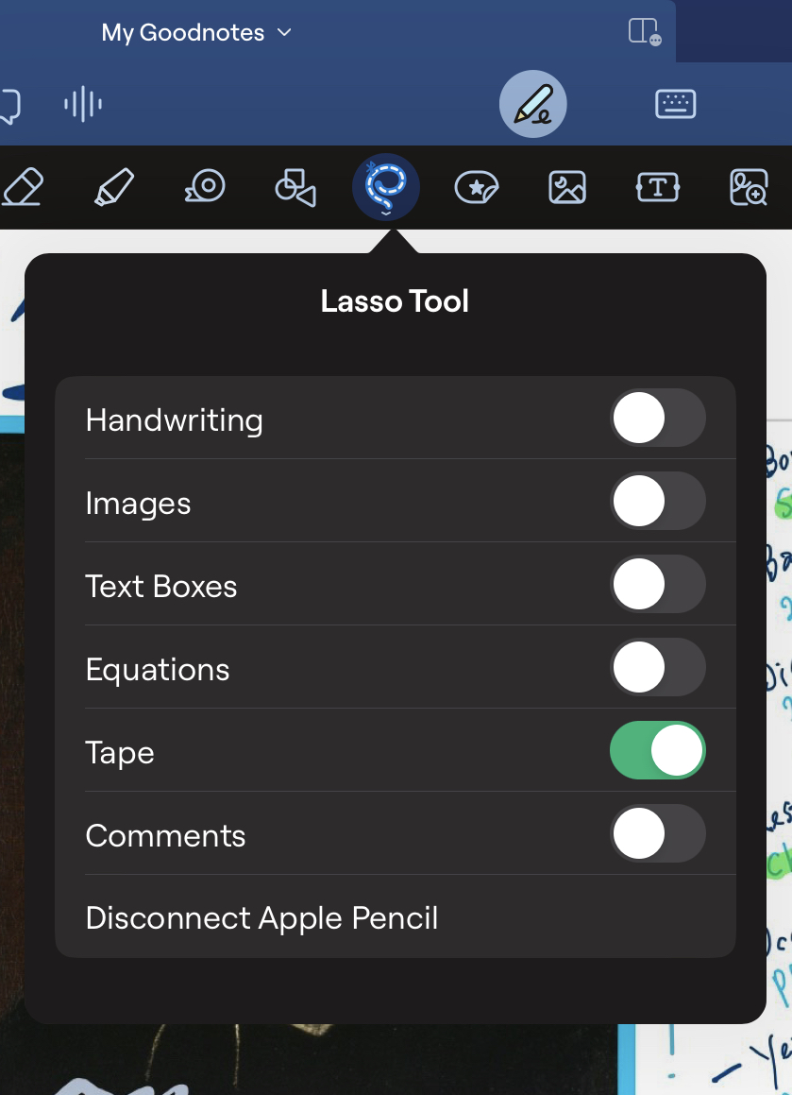Image resolution: width=792 pixels, height=1095 pixels.
Task: Select the Pen tool in the top bar
Action: point(532,104)
